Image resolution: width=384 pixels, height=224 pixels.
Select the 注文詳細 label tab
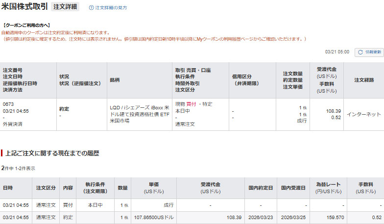click(65, 7)
